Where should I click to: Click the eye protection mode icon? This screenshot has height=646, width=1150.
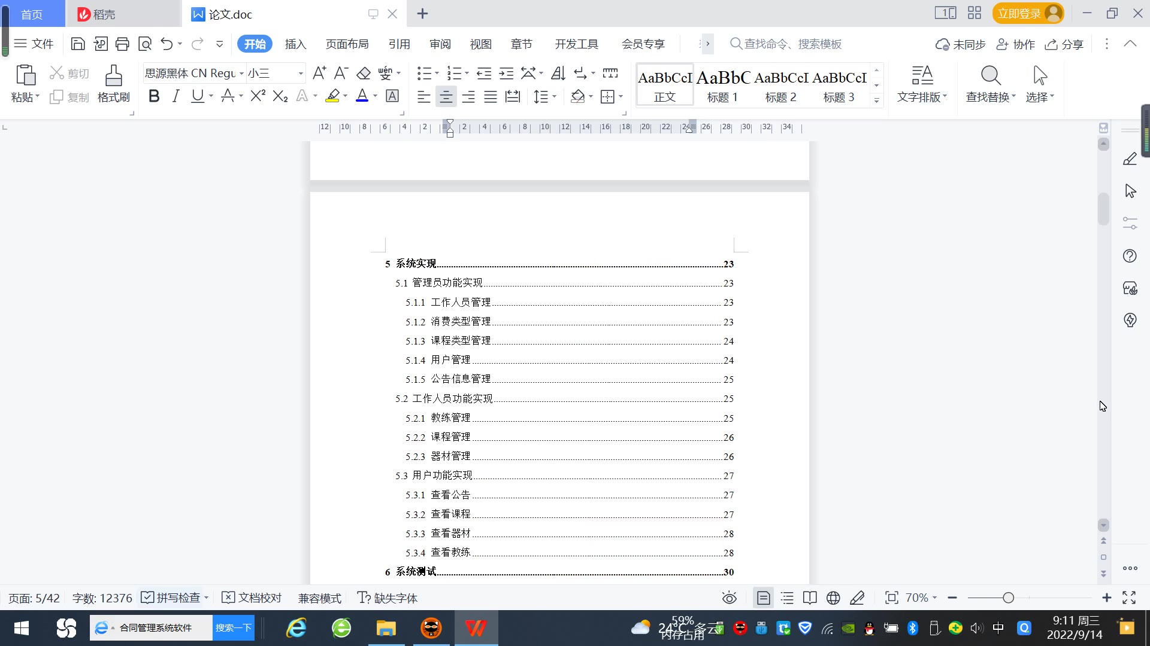pos(729,598)
